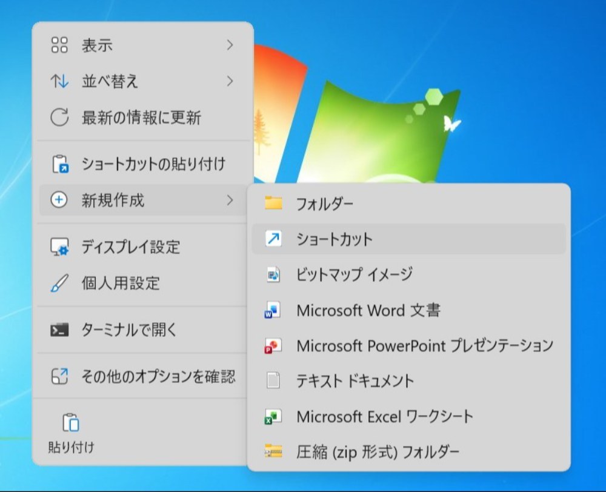Open ディスプレイ設定

pos(142,247)
